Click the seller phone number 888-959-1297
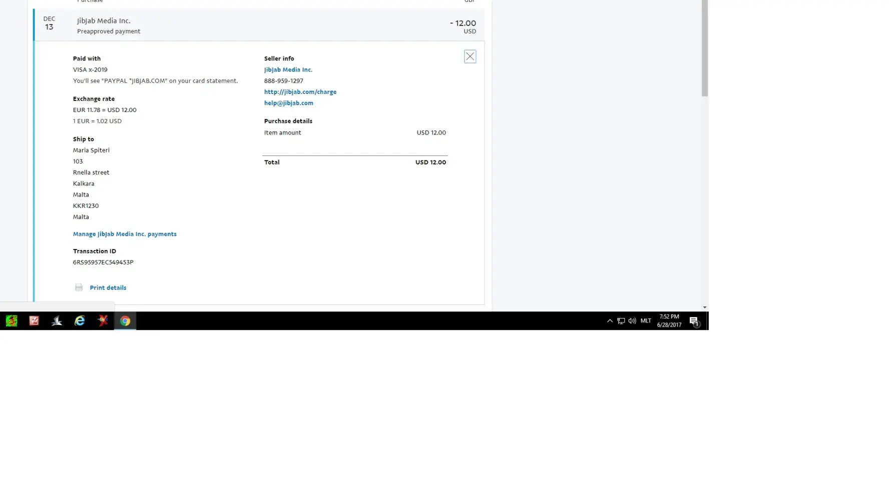 [x=283, y=80]
